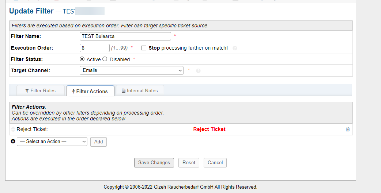Click the Execution Order number field

pos(94,48)
